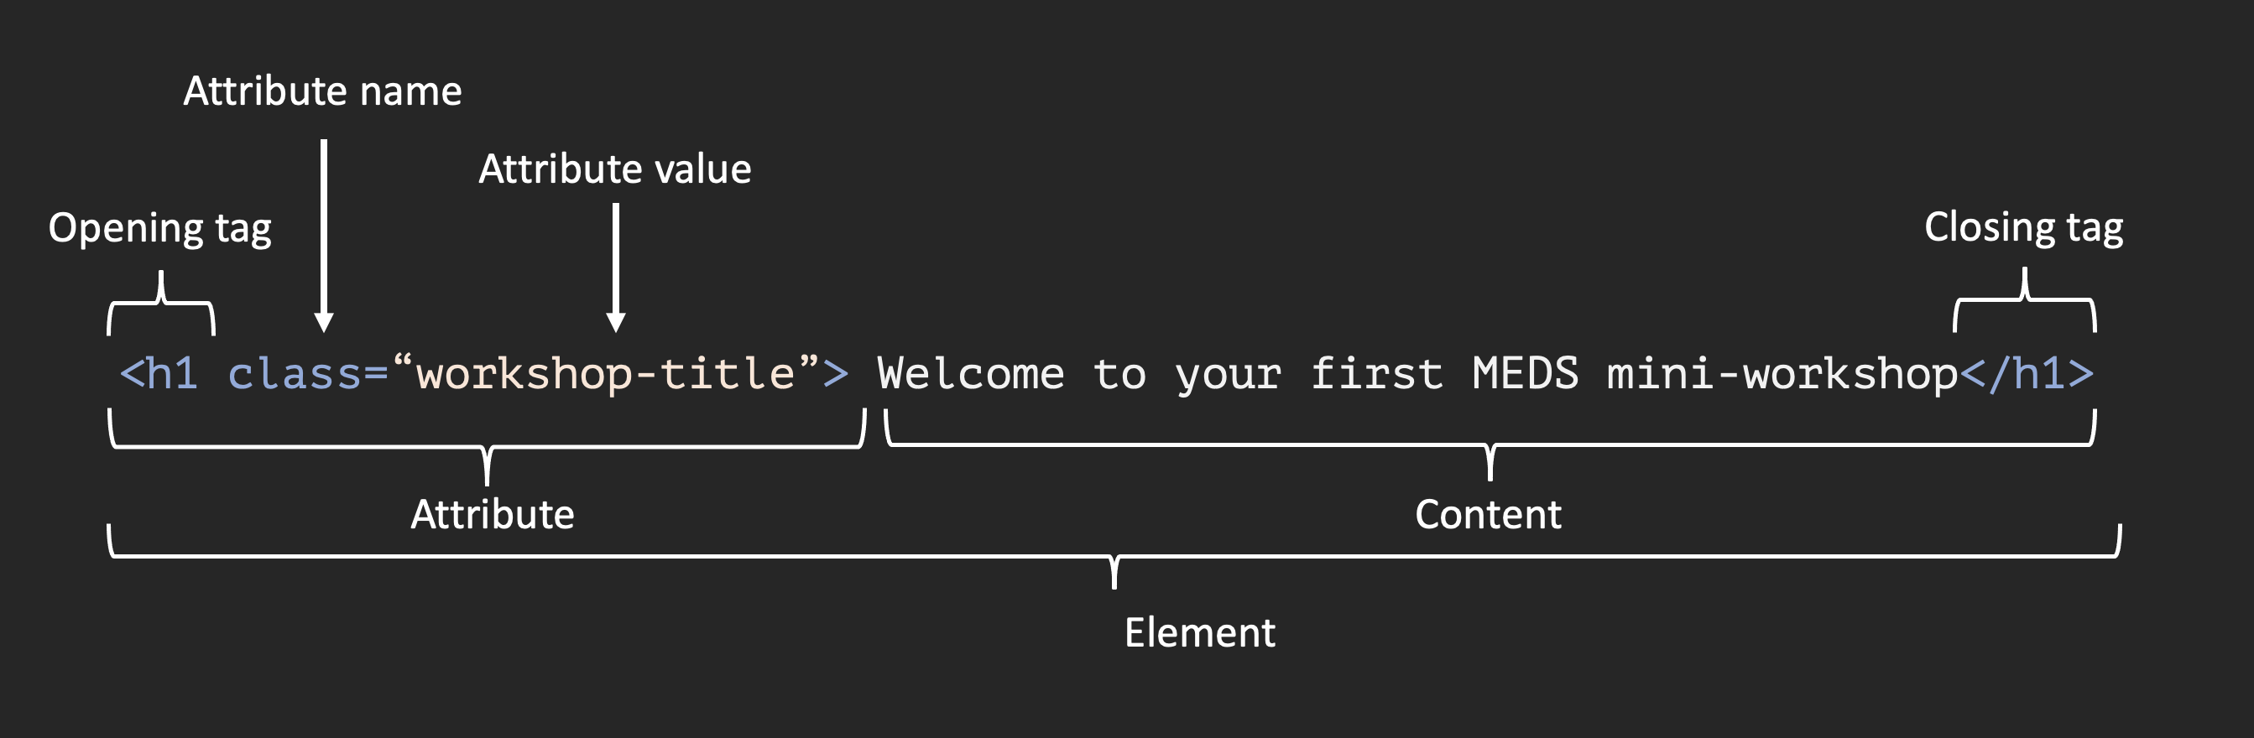Click the curly bracket beneath Closing tag
2254x738 pixels.
[2025, 300]
